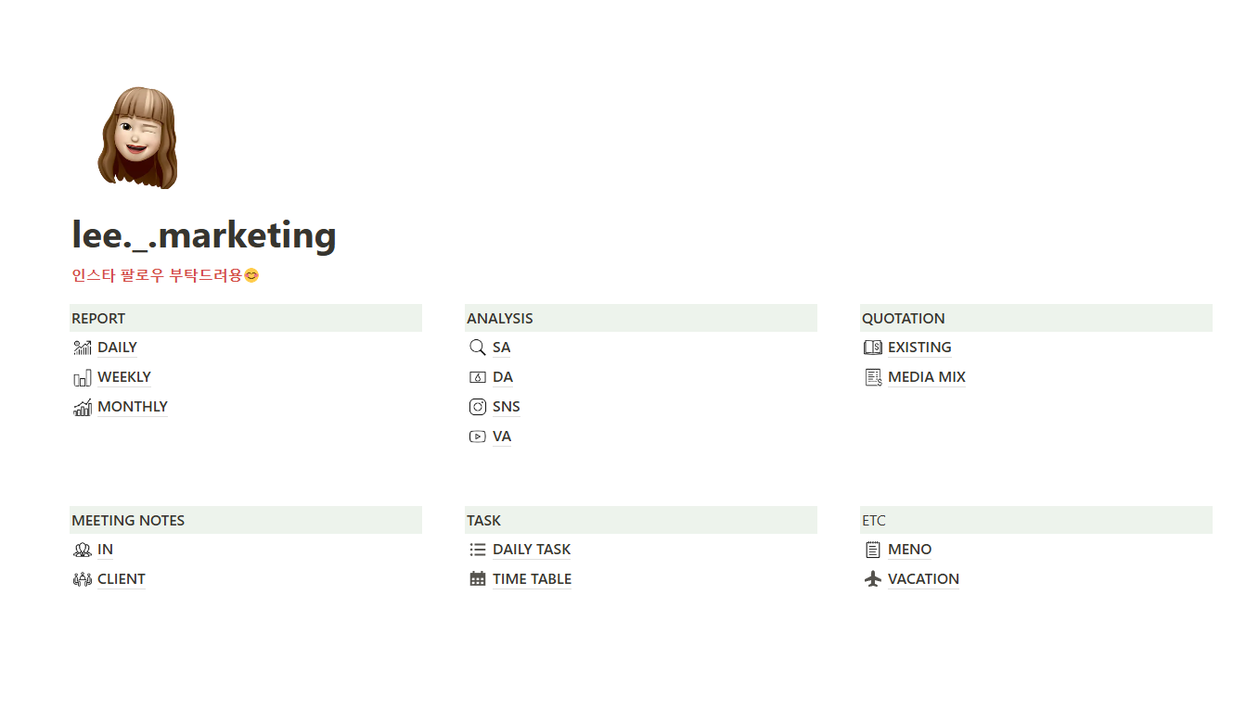Click the winking girl avatar page icon
The height and width of the screenshot is (709, 1259).
click(x=137, y=137)
